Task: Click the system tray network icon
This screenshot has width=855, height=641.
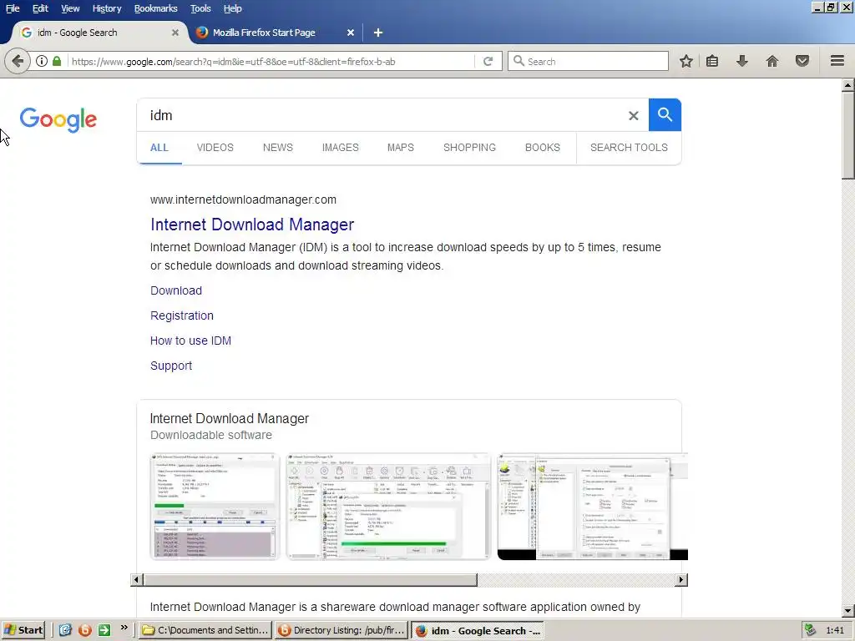Action: 810,630
